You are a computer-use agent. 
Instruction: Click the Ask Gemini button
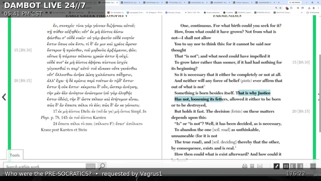pyautogui.click(x=295, y=3)
